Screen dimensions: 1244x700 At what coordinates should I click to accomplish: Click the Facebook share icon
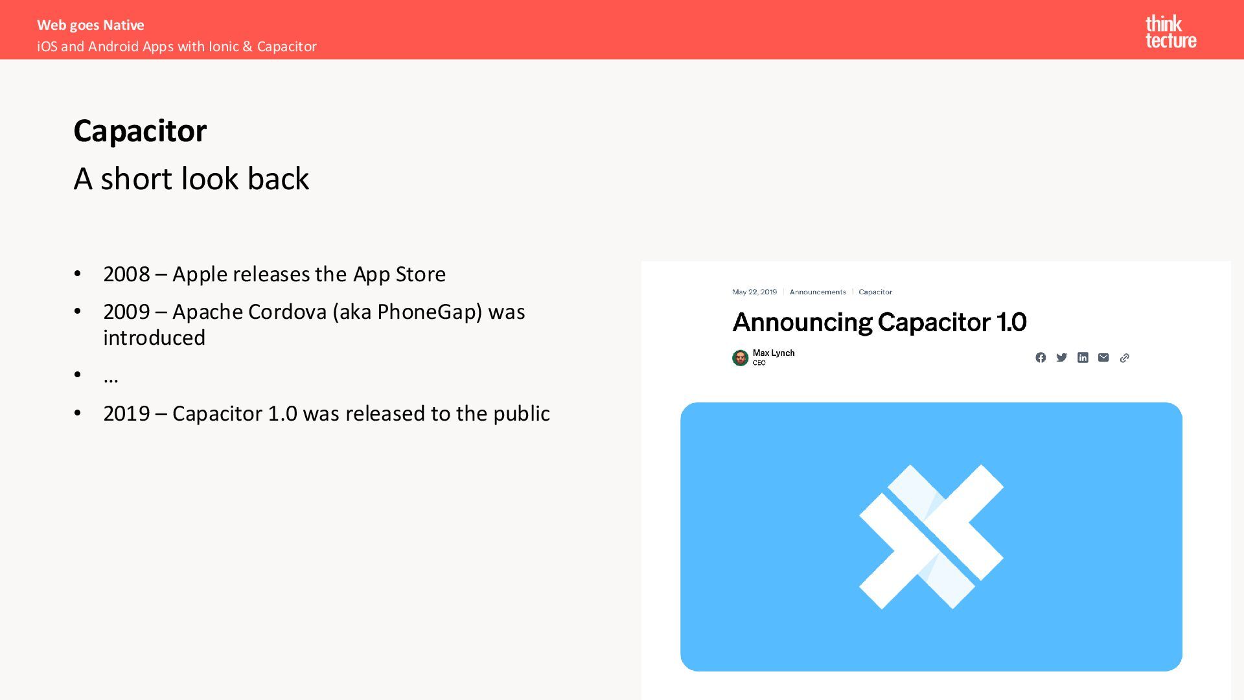point(1041,358)
